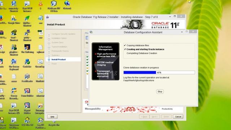Select the 'Installation Option' step

click(59, 38)
